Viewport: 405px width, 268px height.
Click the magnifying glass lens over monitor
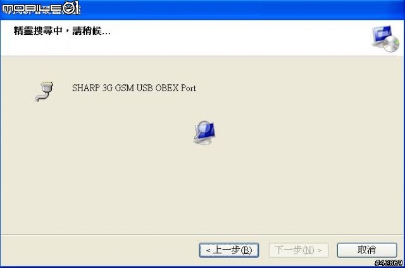(203, 127)
